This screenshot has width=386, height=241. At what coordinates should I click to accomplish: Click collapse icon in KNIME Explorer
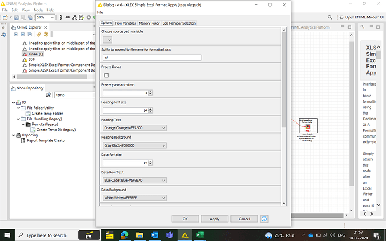[x=22, y=34]
